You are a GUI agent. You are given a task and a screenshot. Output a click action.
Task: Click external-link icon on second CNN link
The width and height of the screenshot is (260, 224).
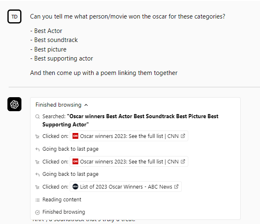tap(183, 161)
